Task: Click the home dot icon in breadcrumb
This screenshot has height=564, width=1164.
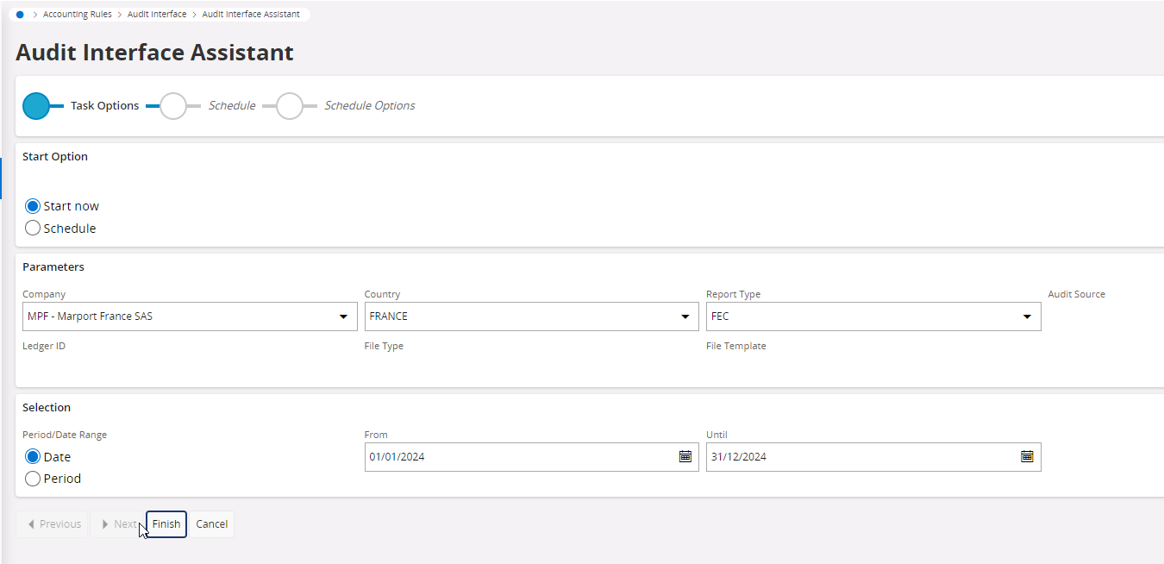Action: point(20,15)
